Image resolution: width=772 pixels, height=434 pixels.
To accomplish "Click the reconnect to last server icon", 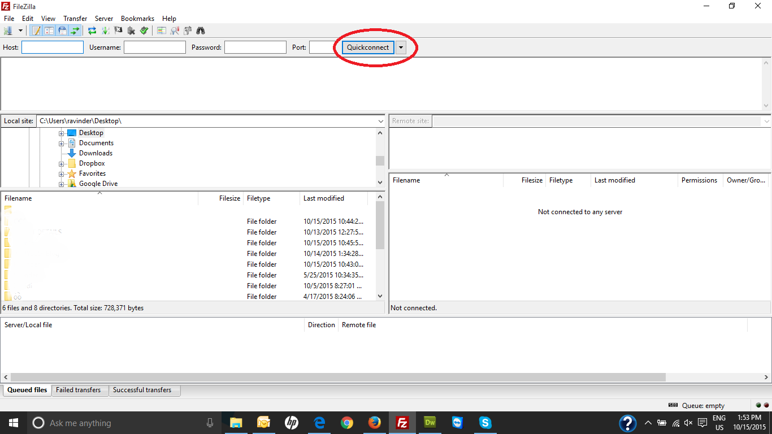I will [x=144, y=31].
